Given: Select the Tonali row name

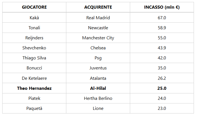Looking at the screenshot, I should point(34,28).
